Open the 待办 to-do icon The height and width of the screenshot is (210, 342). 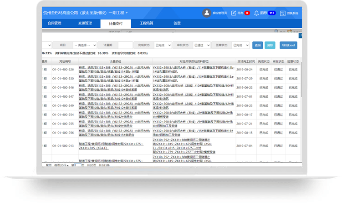[234, 13]
